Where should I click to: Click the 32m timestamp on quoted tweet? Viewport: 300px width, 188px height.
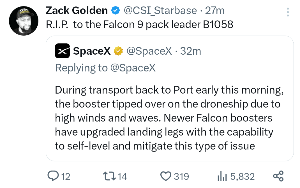(x=191, y=51)
